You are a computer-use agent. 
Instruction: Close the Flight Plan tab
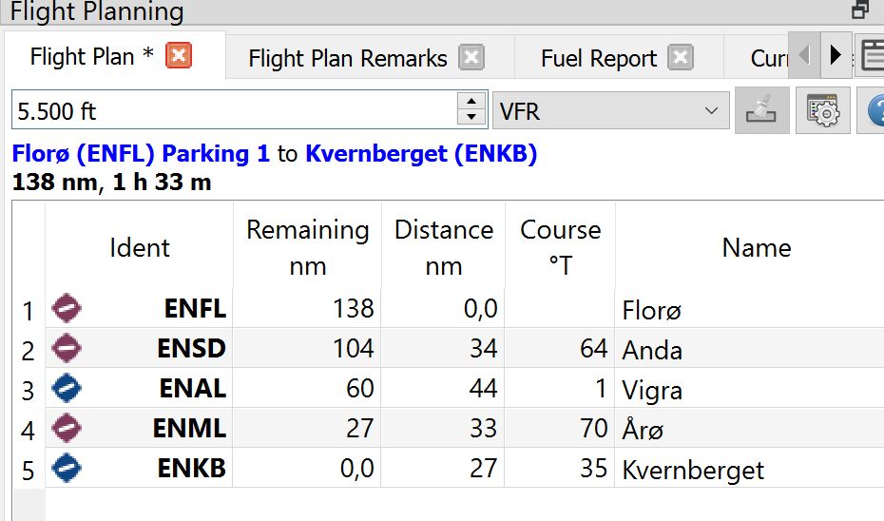coord(179,56)
